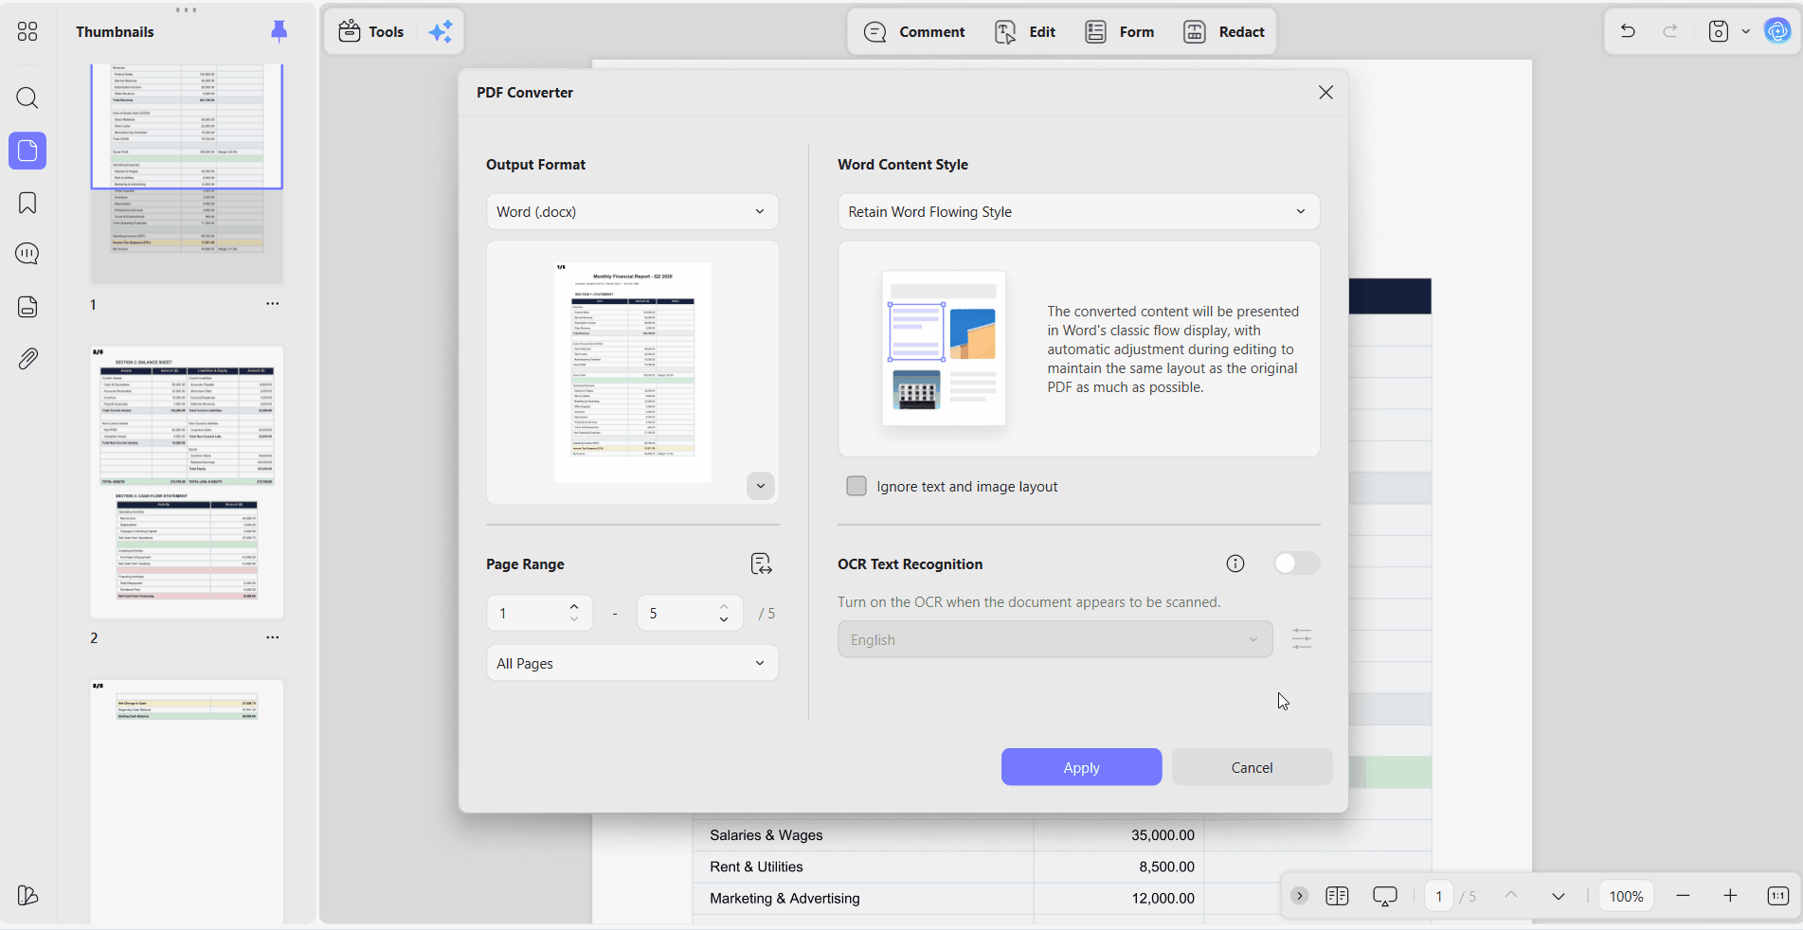Image resolution: width=1803 pixels, height=930 pixels.
Task: Increase the end page number stepper
Action: (724, 606)
